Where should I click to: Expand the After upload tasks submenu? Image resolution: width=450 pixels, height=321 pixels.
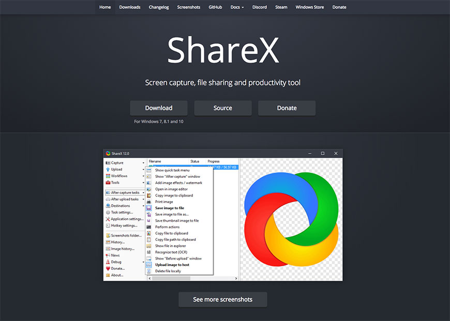(125, 199)
